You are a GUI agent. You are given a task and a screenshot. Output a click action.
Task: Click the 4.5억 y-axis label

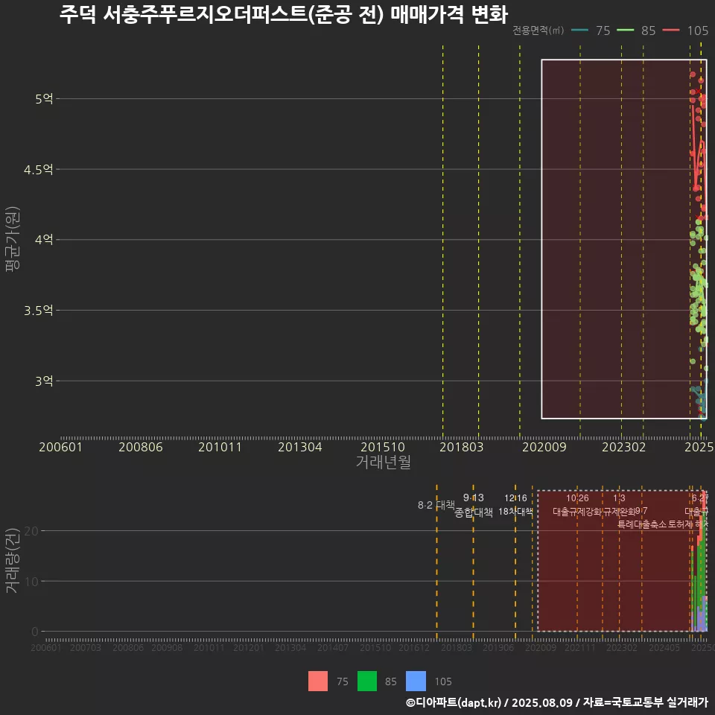pos(38,170)
